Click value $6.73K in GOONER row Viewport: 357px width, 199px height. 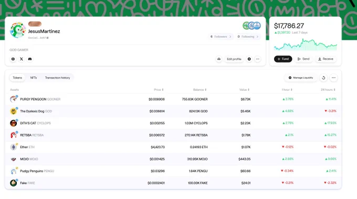(246, 99)
